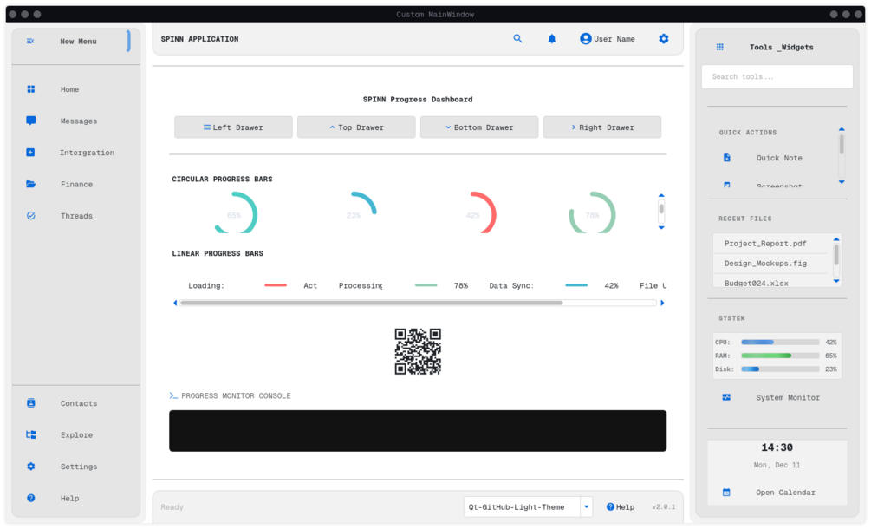Click the Open Calendar icon

726,493
